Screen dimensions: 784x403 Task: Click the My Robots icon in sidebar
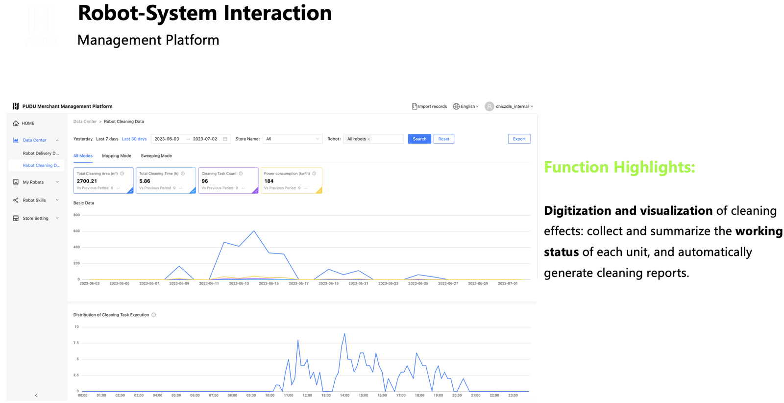click(x=16, y=182)
